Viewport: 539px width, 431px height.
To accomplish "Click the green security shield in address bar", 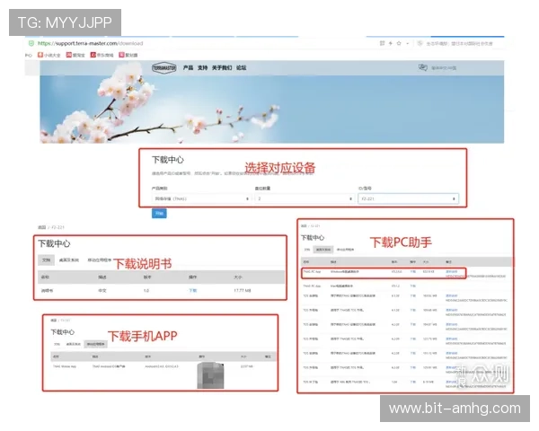I will [x=31, y=43].
